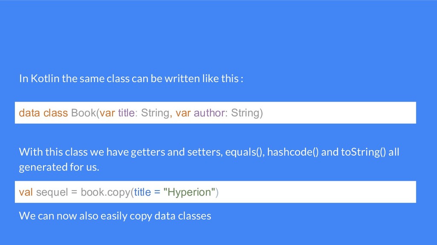The image size is (437, 245).
Task: Click the second "var" keyword before author
Action: [x=183, y=113]
